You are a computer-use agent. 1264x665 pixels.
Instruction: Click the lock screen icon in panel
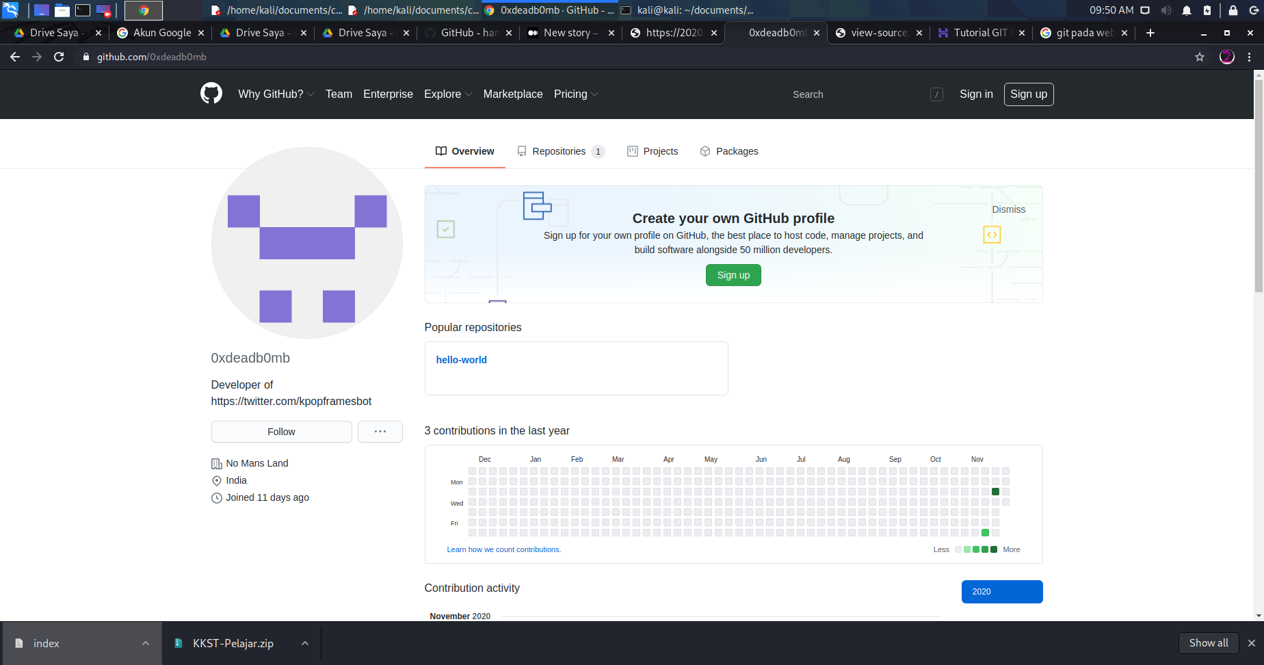coord(1233,10)
